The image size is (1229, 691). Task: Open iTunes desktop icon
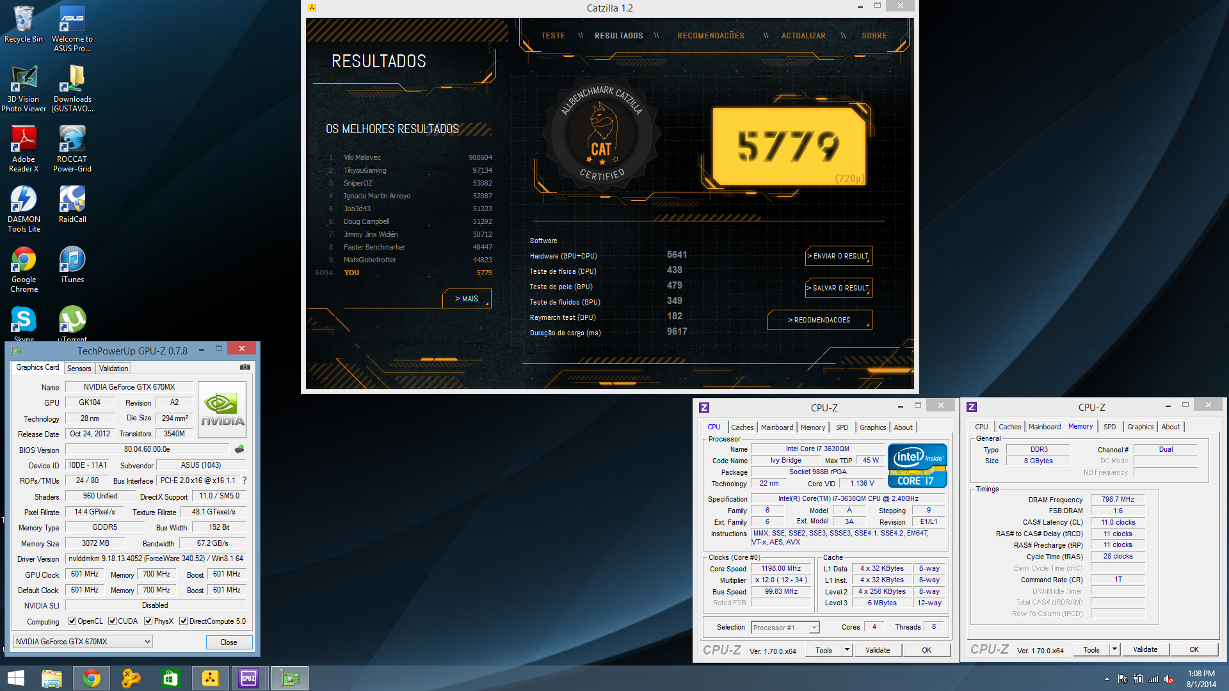coord(72,264)
